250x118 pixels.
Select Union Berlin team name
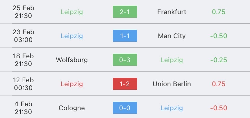point(172,84)
